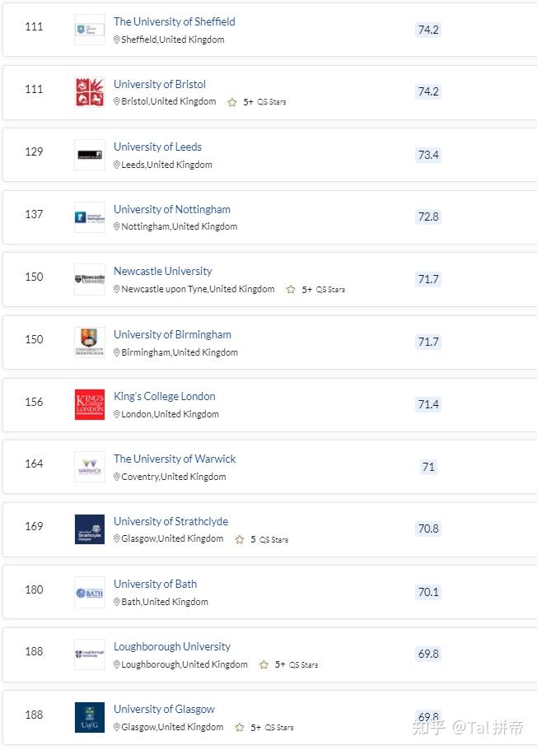Click the University of Nottingham logo thumbnail
537x750 pixels.
[89, 217]
